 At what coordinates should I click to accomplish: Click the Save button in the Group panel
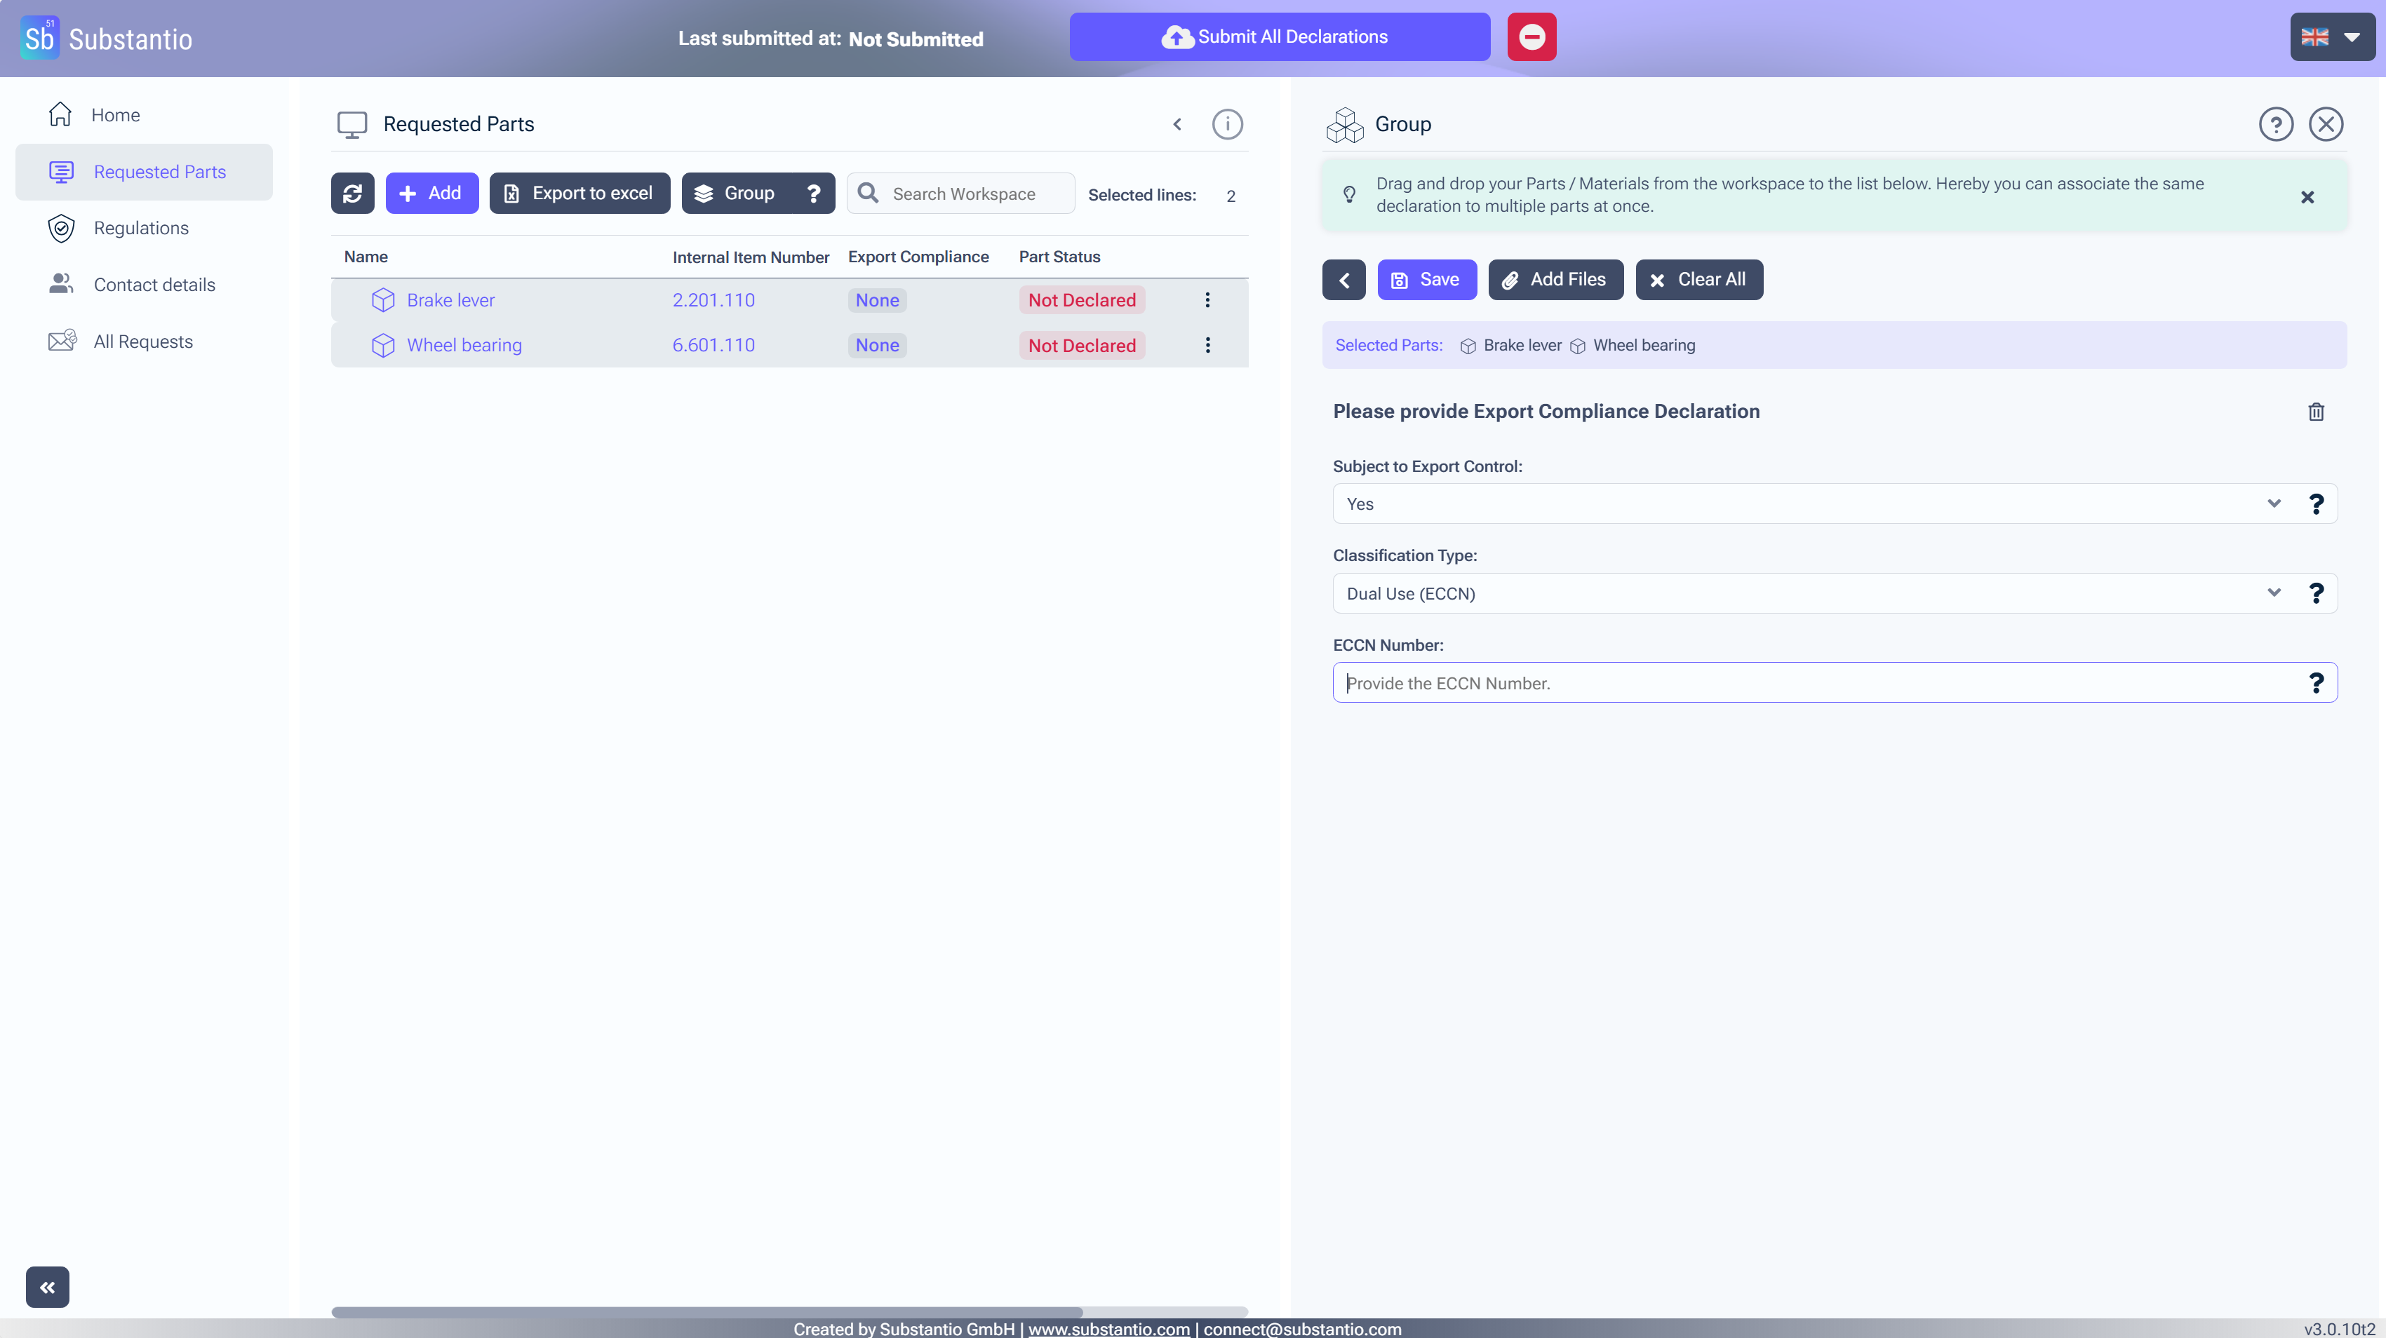1426,280
